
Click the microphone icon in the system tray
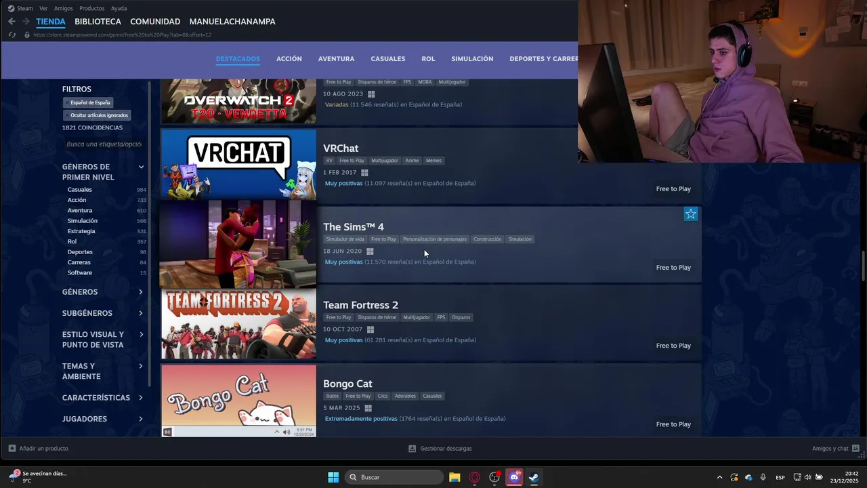click(x=763, y=477)
